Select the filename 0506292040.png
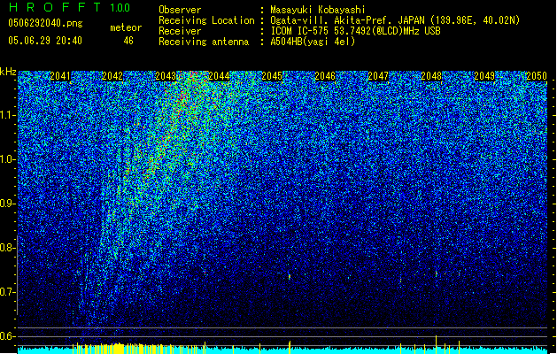This screenshot has width=557, height=354. 45,23
